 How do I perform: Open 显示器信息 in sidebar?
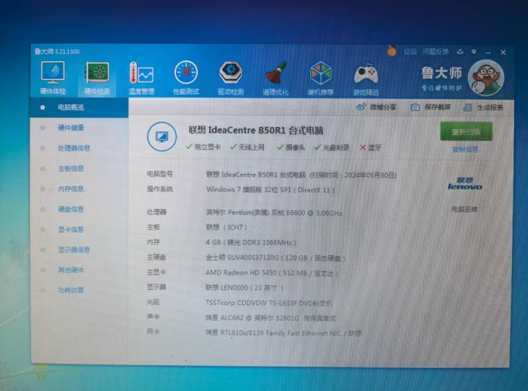pos(74,249)
